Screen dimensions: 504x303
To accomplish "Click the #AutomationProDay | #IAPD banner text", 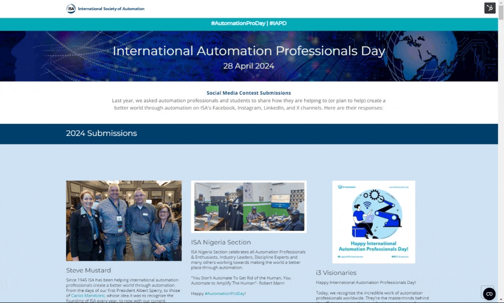I will pyautogui.click(x=249, y=24).
